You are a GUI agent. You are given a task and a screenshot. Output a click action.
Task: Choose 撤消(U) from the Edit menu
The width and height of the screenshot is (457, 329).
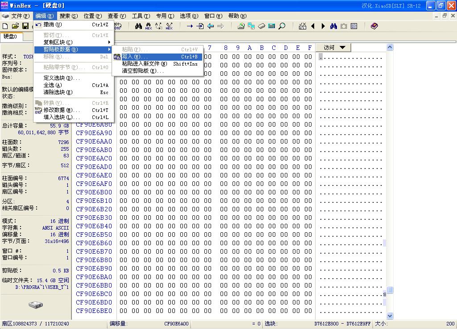pos(74,25)
